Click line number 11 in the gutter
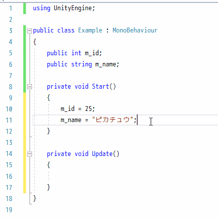Image resolution: width=218 pixels, height=218 pixels. (9, 120)
